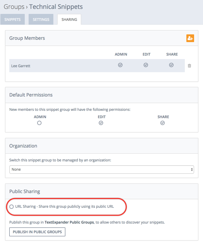Select the Lee Garrett member row
Screen dimensions: 203x251
(x=97, y=66)
